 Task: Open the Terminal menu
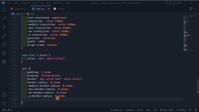58,3
